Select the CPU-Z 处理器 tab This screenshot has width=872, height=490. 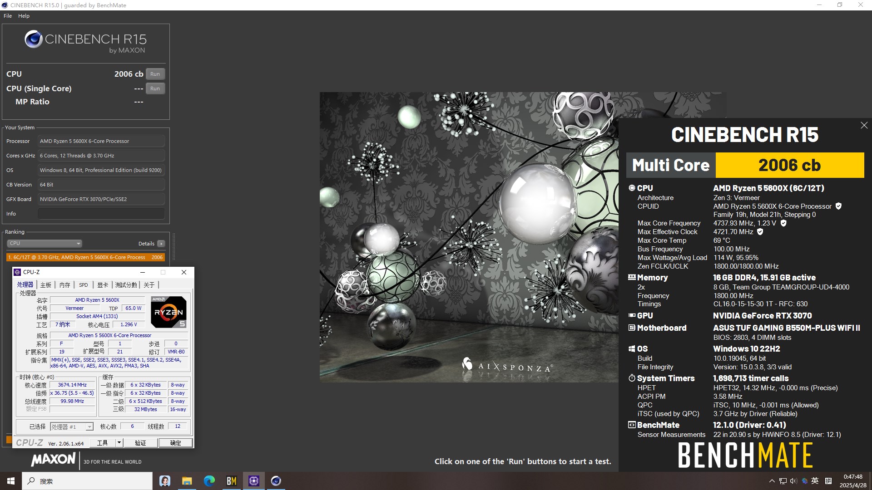pyautogui.click(x=25, y=284)
